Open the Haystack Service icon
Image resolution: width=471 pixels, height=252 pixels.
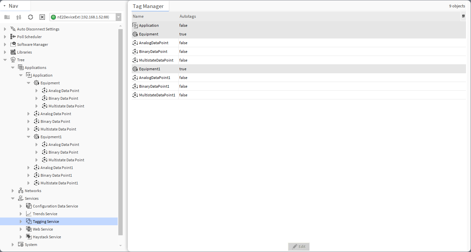pyautogui.click(x=28, y=237)
